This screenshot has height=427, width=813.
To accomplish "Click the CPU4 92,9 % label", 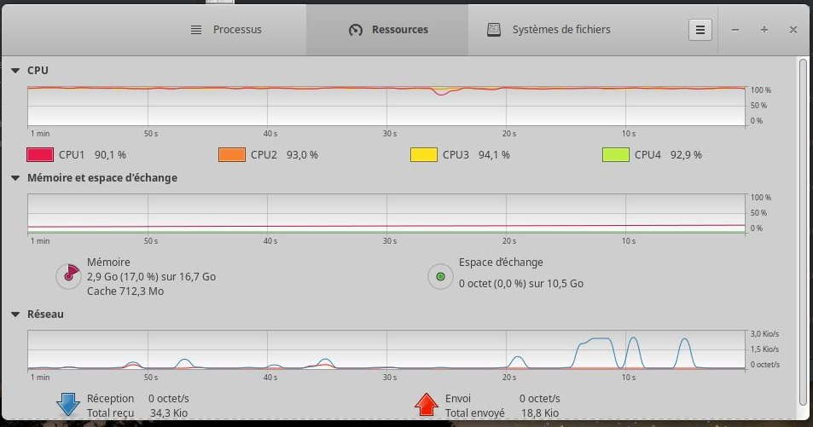I will [x=668, y=154].
